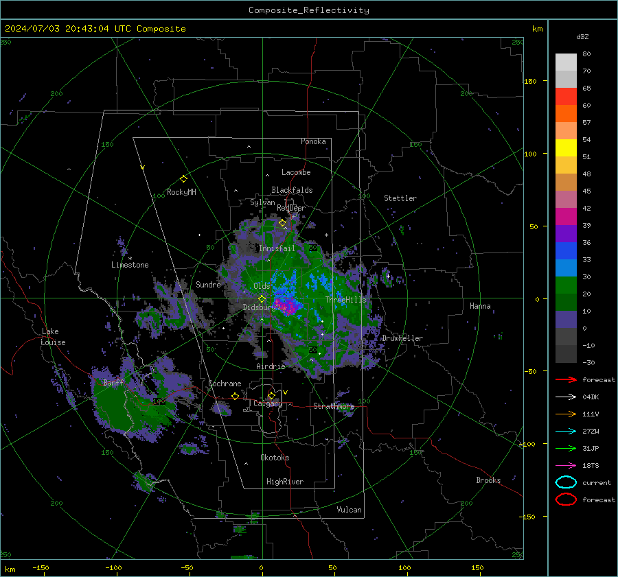Click the Drumheller city label
618x577 pixels.
tap(402, 338)
